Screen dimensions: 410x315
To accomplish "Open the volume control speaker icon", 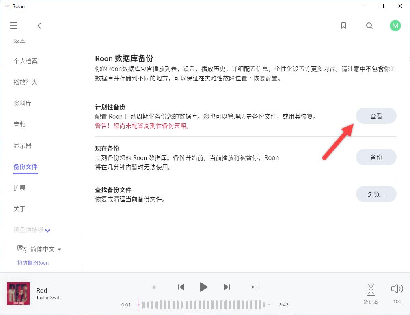I will click(397, 289).
